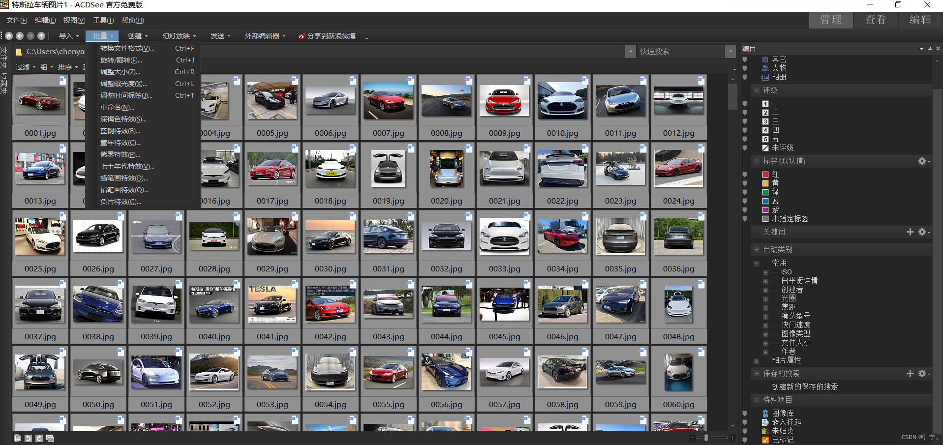The width and height of the screenshot is (943, 445).
Task: Toggle filter marker beside 蓝 label
Action: tap(745, 201)
